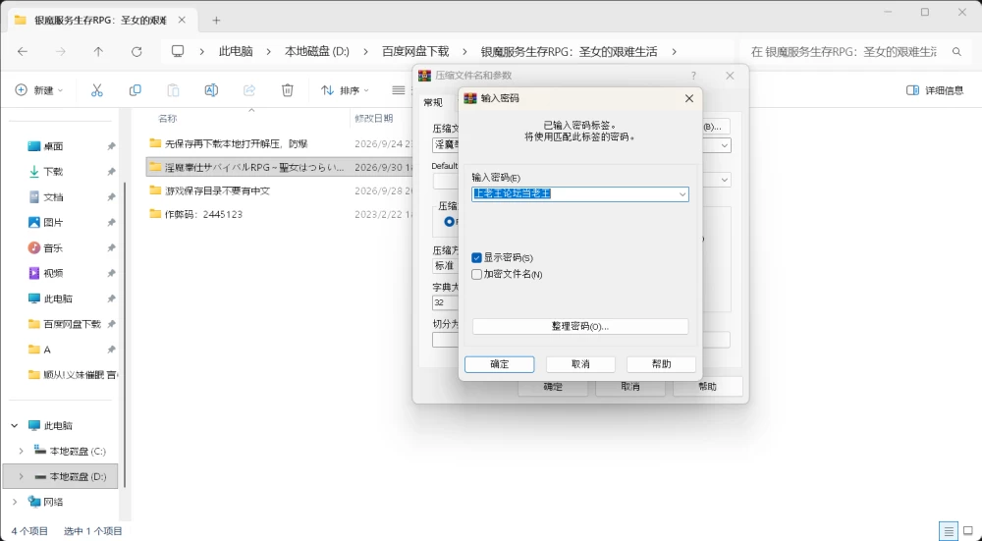Close the 压缩文件名和参数 dialog
The image size is (982, 541).
tap(730, 76)
